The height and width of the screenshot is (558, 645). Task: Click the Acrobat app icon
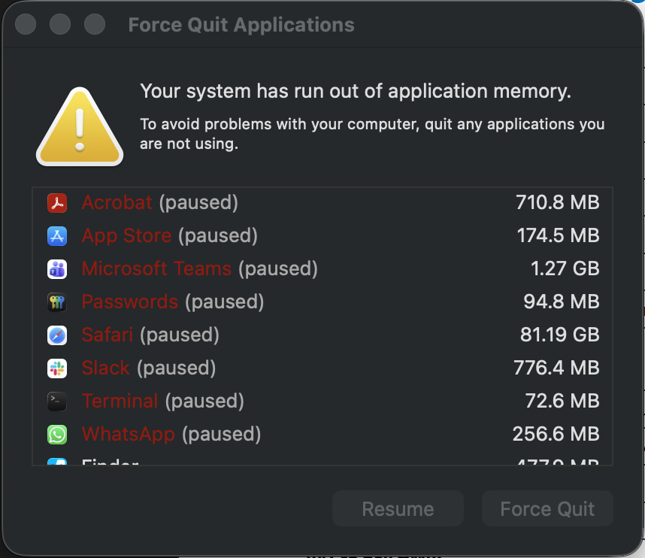click(x=57, y=202)
